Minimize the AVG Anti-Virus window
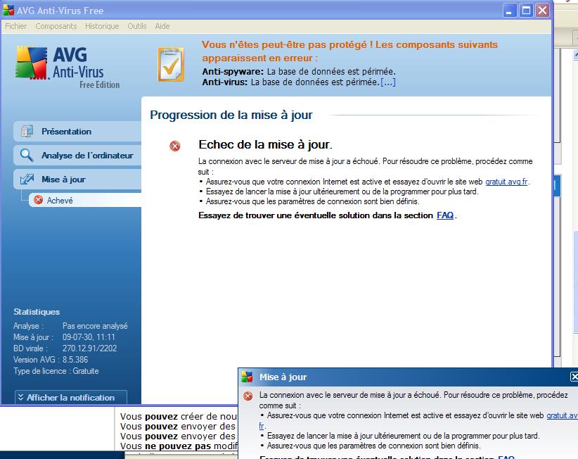Screen dimensions: 578x459 pyautogui.click(x=509, y=11)
